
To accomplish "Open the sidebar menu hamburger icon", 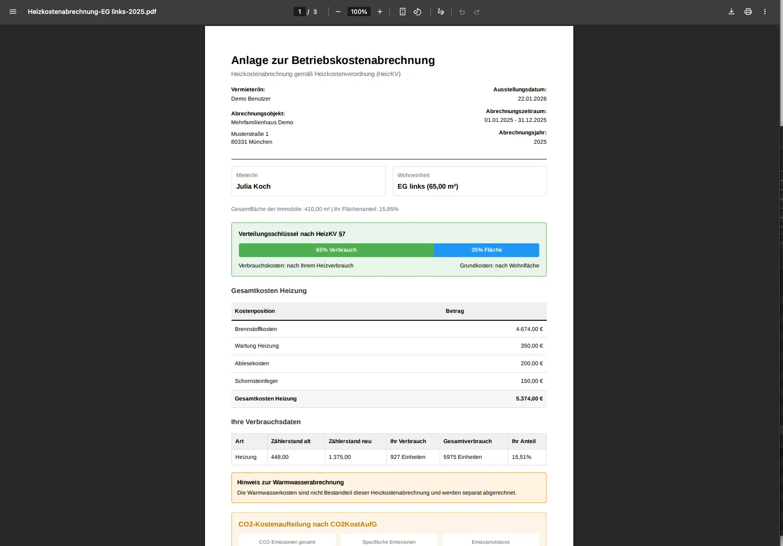I will (13, 12).
